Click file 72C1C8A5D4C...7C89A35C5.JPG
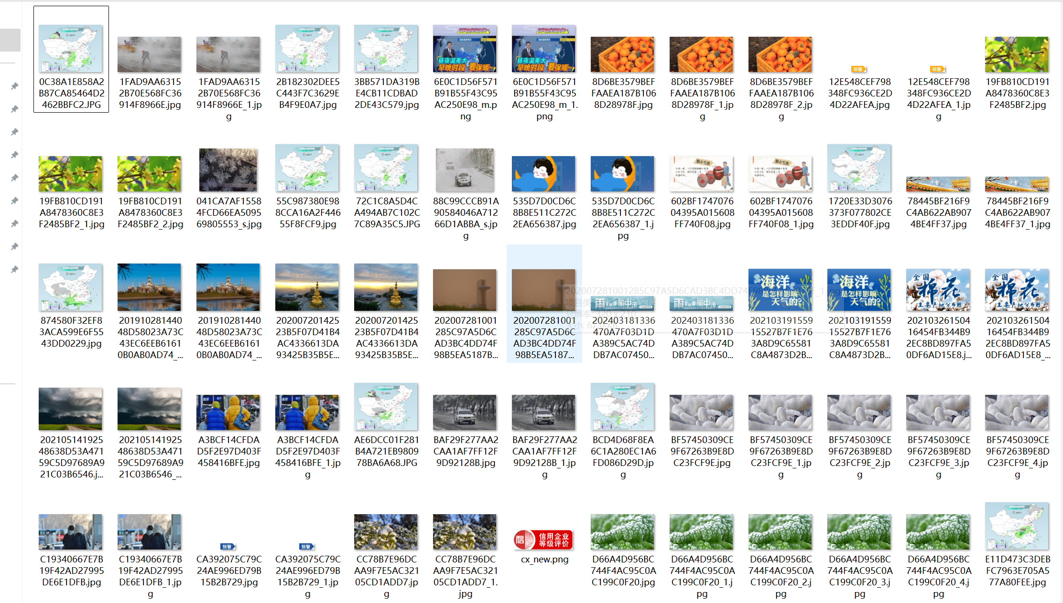1063x603 pixels. tap(386, 168)
